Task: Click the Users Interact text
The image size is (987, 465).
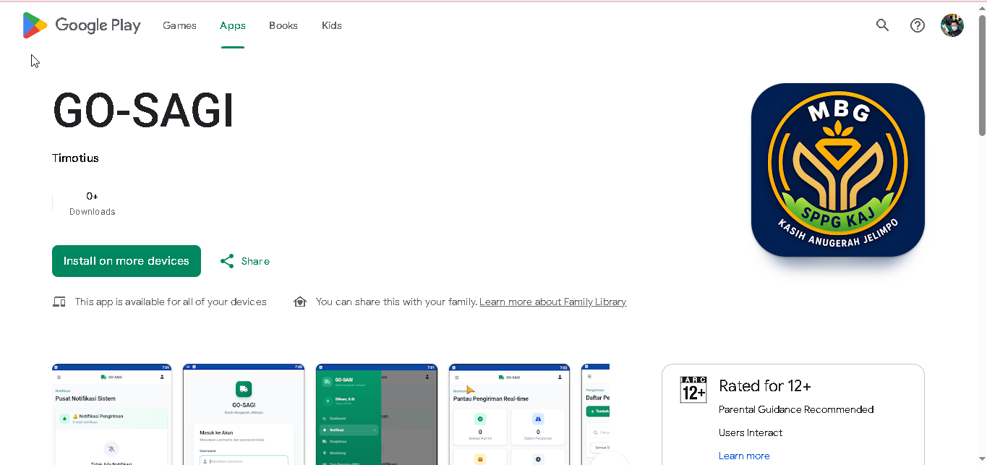Action: pos(751,432)
